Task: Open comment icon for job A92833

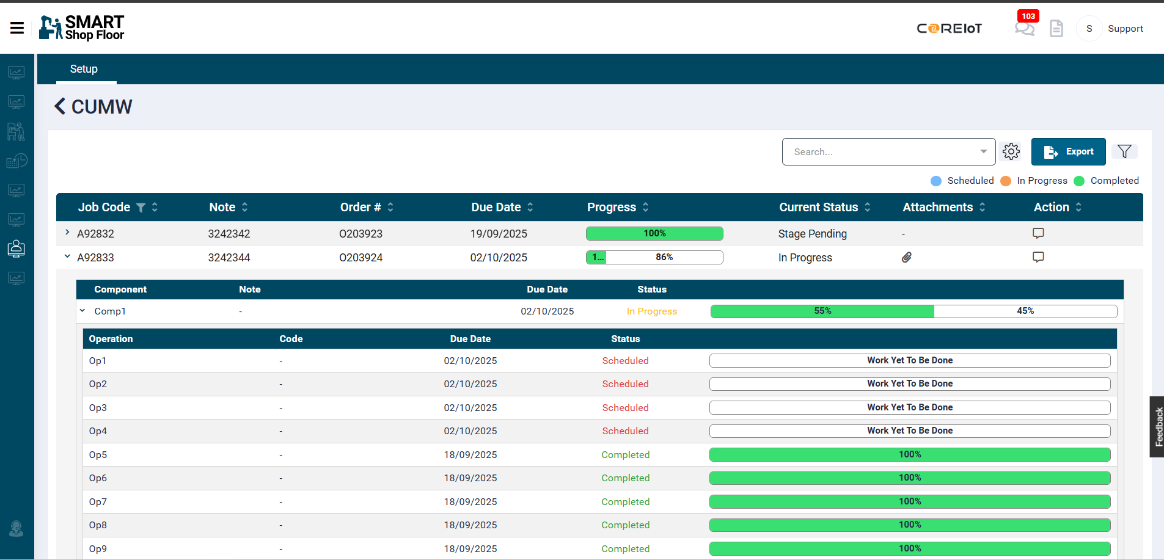Action: coord(1038,257)
